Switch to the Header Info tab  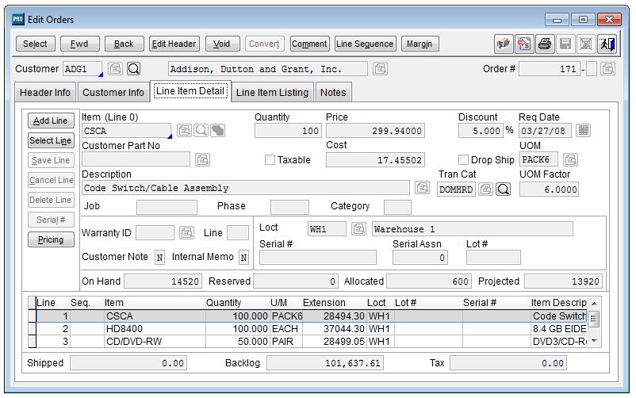45,93
